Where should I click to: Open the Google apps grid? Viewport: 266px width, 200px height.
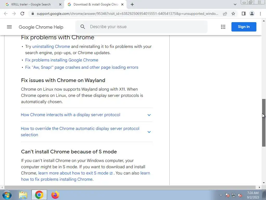[x=223, y=27]
